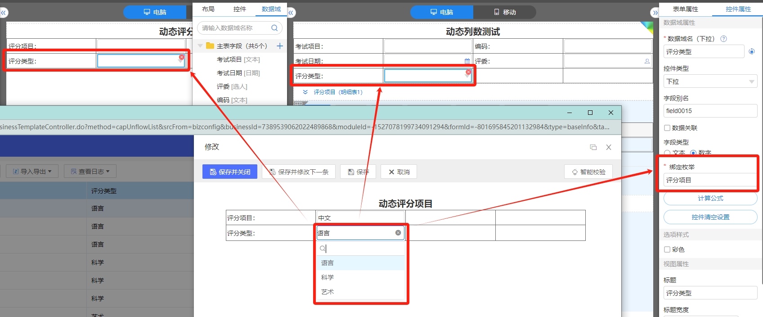
Task: Click the calendar icon in 考试日期 field
Action: 467,61
